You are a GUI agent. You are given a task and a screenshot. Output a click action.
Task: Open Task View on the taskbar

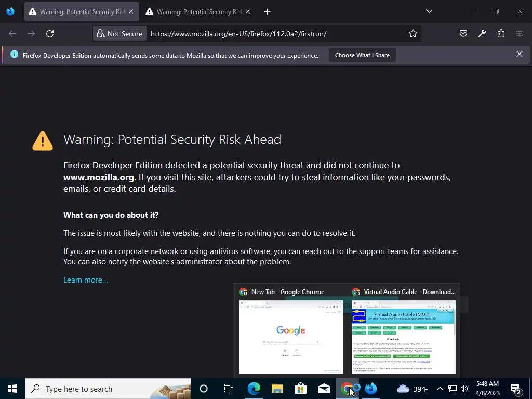pos(229,389)
